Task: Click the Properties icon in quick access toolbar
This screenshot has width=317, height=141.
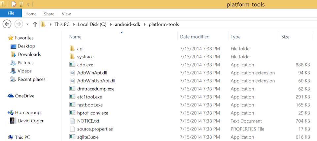Action: coord(14,4)
